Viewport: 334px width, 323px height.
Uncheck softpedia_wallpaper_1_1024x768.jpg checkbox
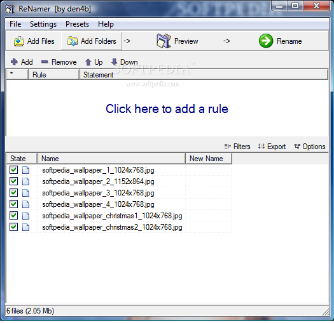[13, 170]
